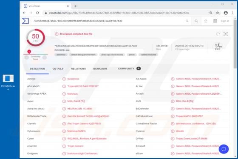Switch to the DETAILS tab
Image resolution: width=238 pixels, height=159 pixels.
(58, 69)
